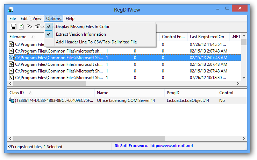The width and height of the screenshot is (257, 160).
Task: Sort by the .NET column header
Action: pos(236,37)
